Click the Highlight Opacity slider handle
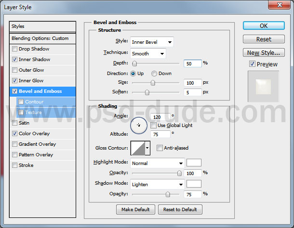 pos(179,173)
